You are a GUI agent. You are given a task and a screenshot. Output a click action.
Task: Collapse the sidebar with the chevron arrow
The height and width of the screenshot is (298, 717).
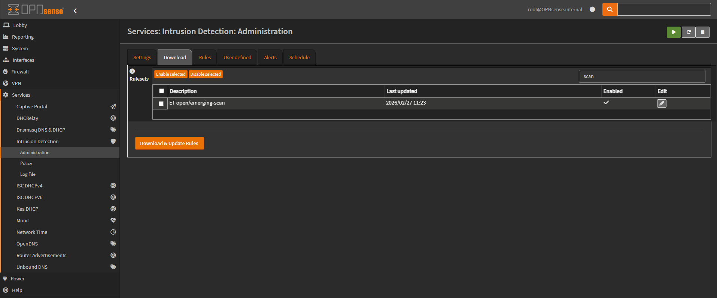coord(75,10)
